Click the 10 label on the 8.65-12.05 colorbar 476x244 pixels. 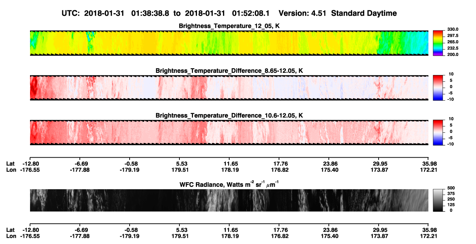click(451, 74)
